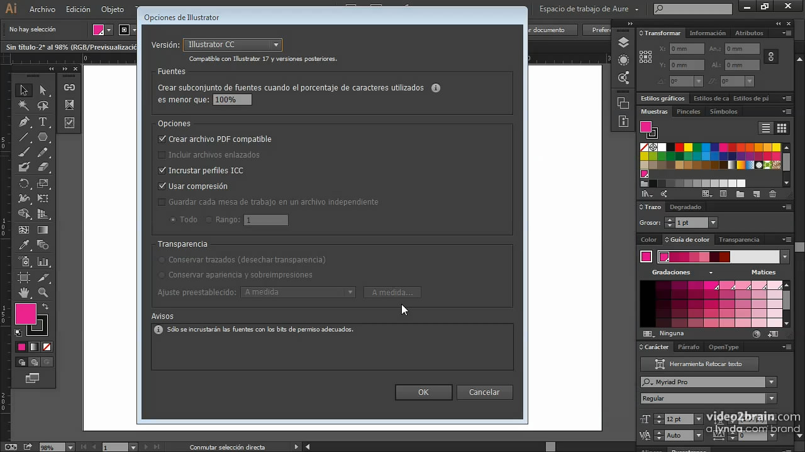The height and width of the screenshot is (452, 805).
Task: Toggle Incrustar perfiles ICC checkbox
Action: point(162,171)
